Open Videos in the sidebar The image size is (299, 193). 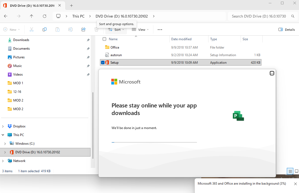18,75
